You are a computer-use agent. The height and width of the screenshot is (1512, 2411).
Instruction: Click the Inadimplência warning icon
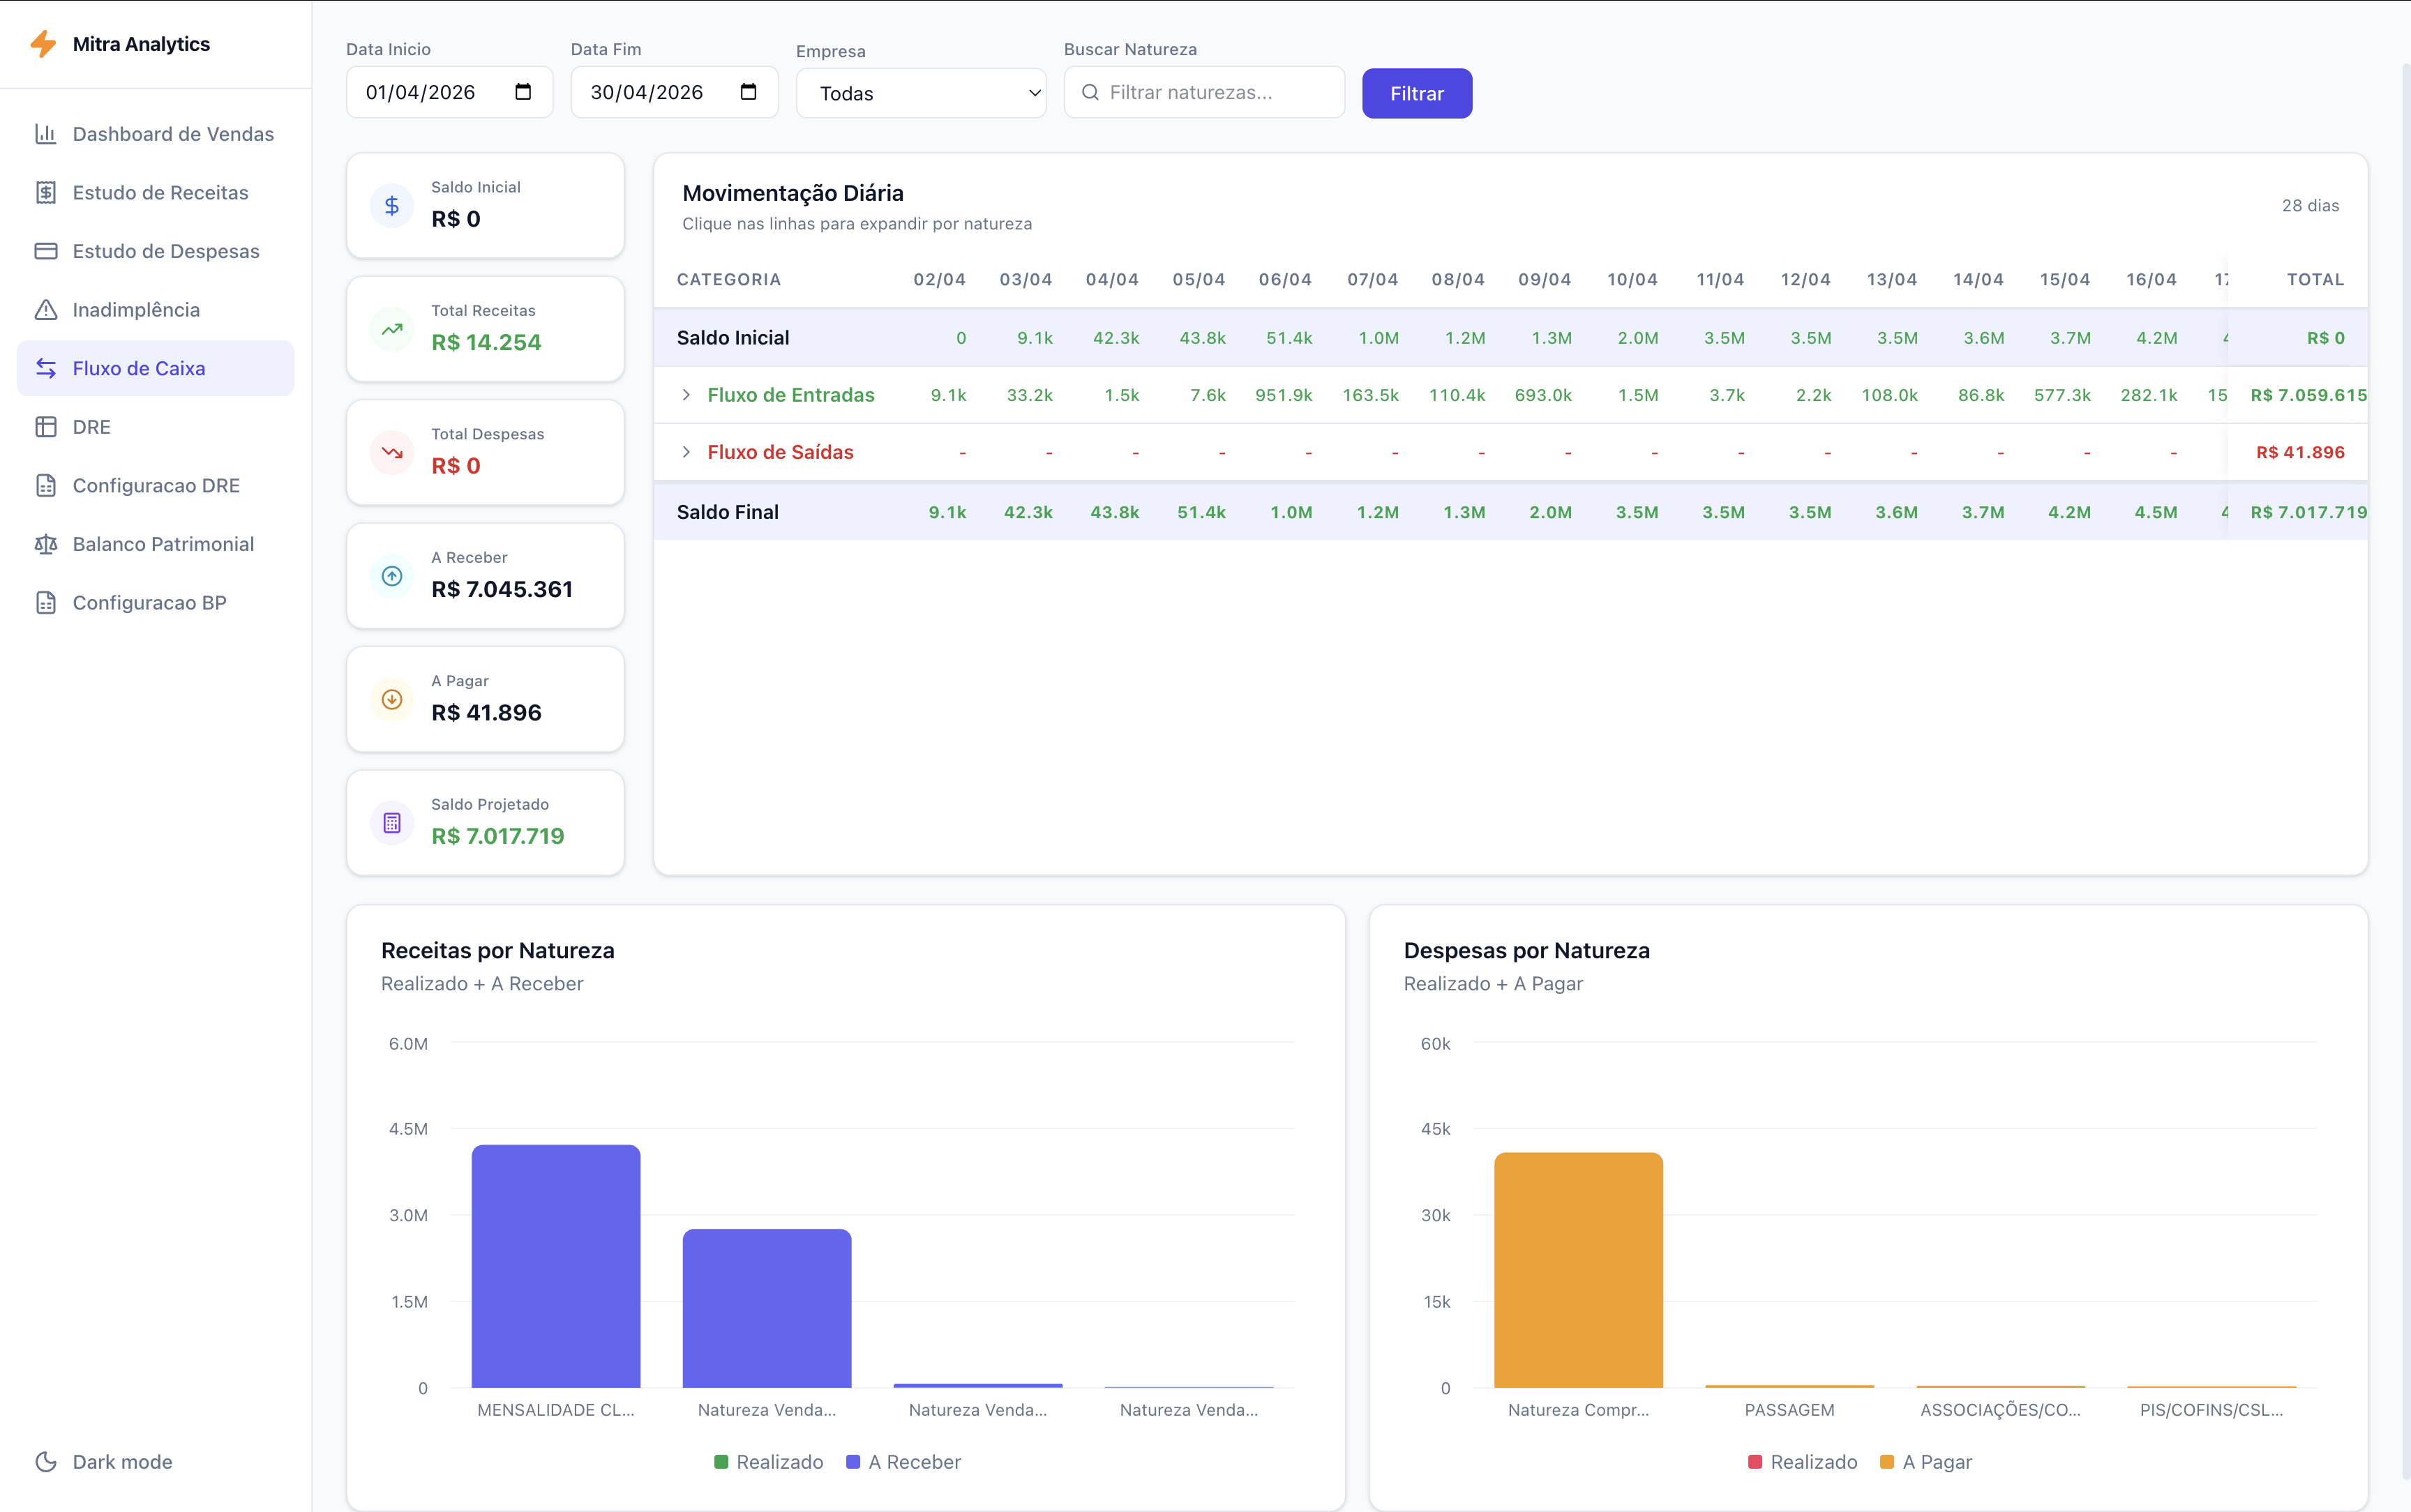click(47, 309)
